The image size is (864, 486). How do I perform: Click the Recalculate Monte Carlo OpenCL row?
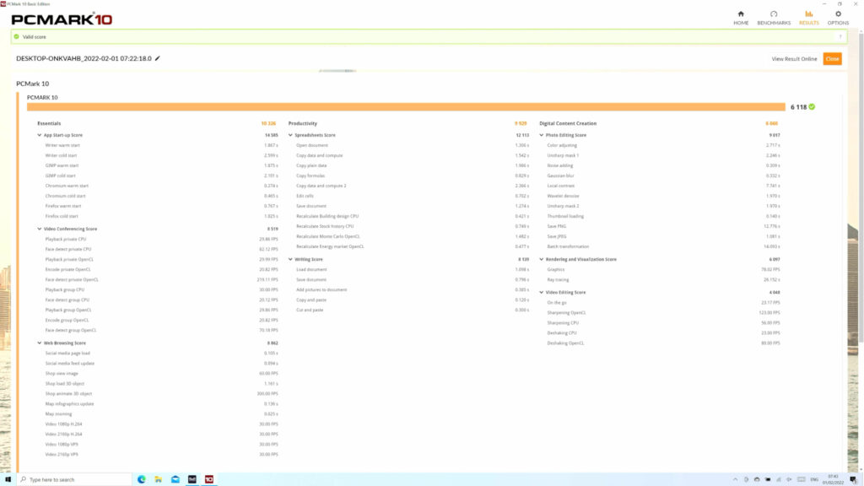click(412, 236)
